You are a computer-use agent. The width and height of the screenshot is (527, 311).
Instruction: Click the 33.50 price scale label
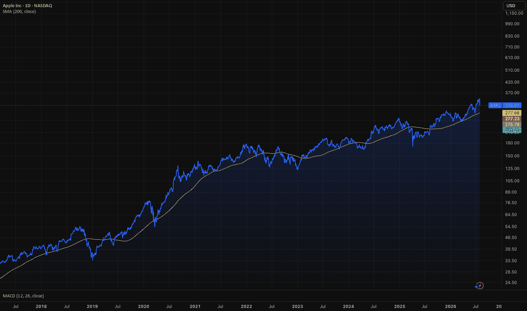pos(511,261)
